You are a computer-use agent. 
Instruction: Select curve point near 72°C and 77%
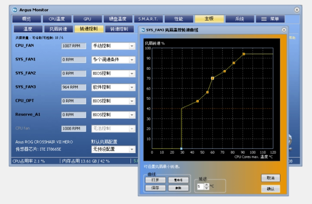point(225,71)
